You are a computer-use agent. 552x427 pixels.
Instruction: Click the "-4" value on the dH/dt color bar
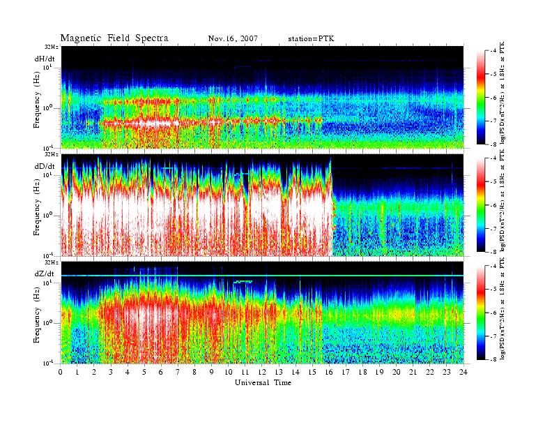point(493,51)
